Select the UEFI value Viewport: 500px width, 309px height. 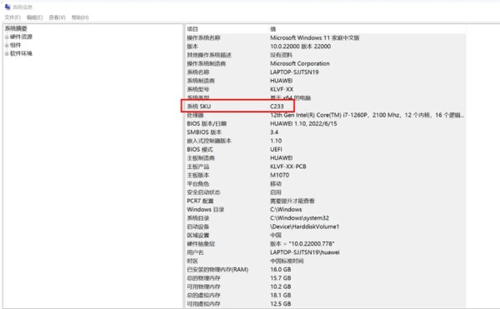pos(276,149)
